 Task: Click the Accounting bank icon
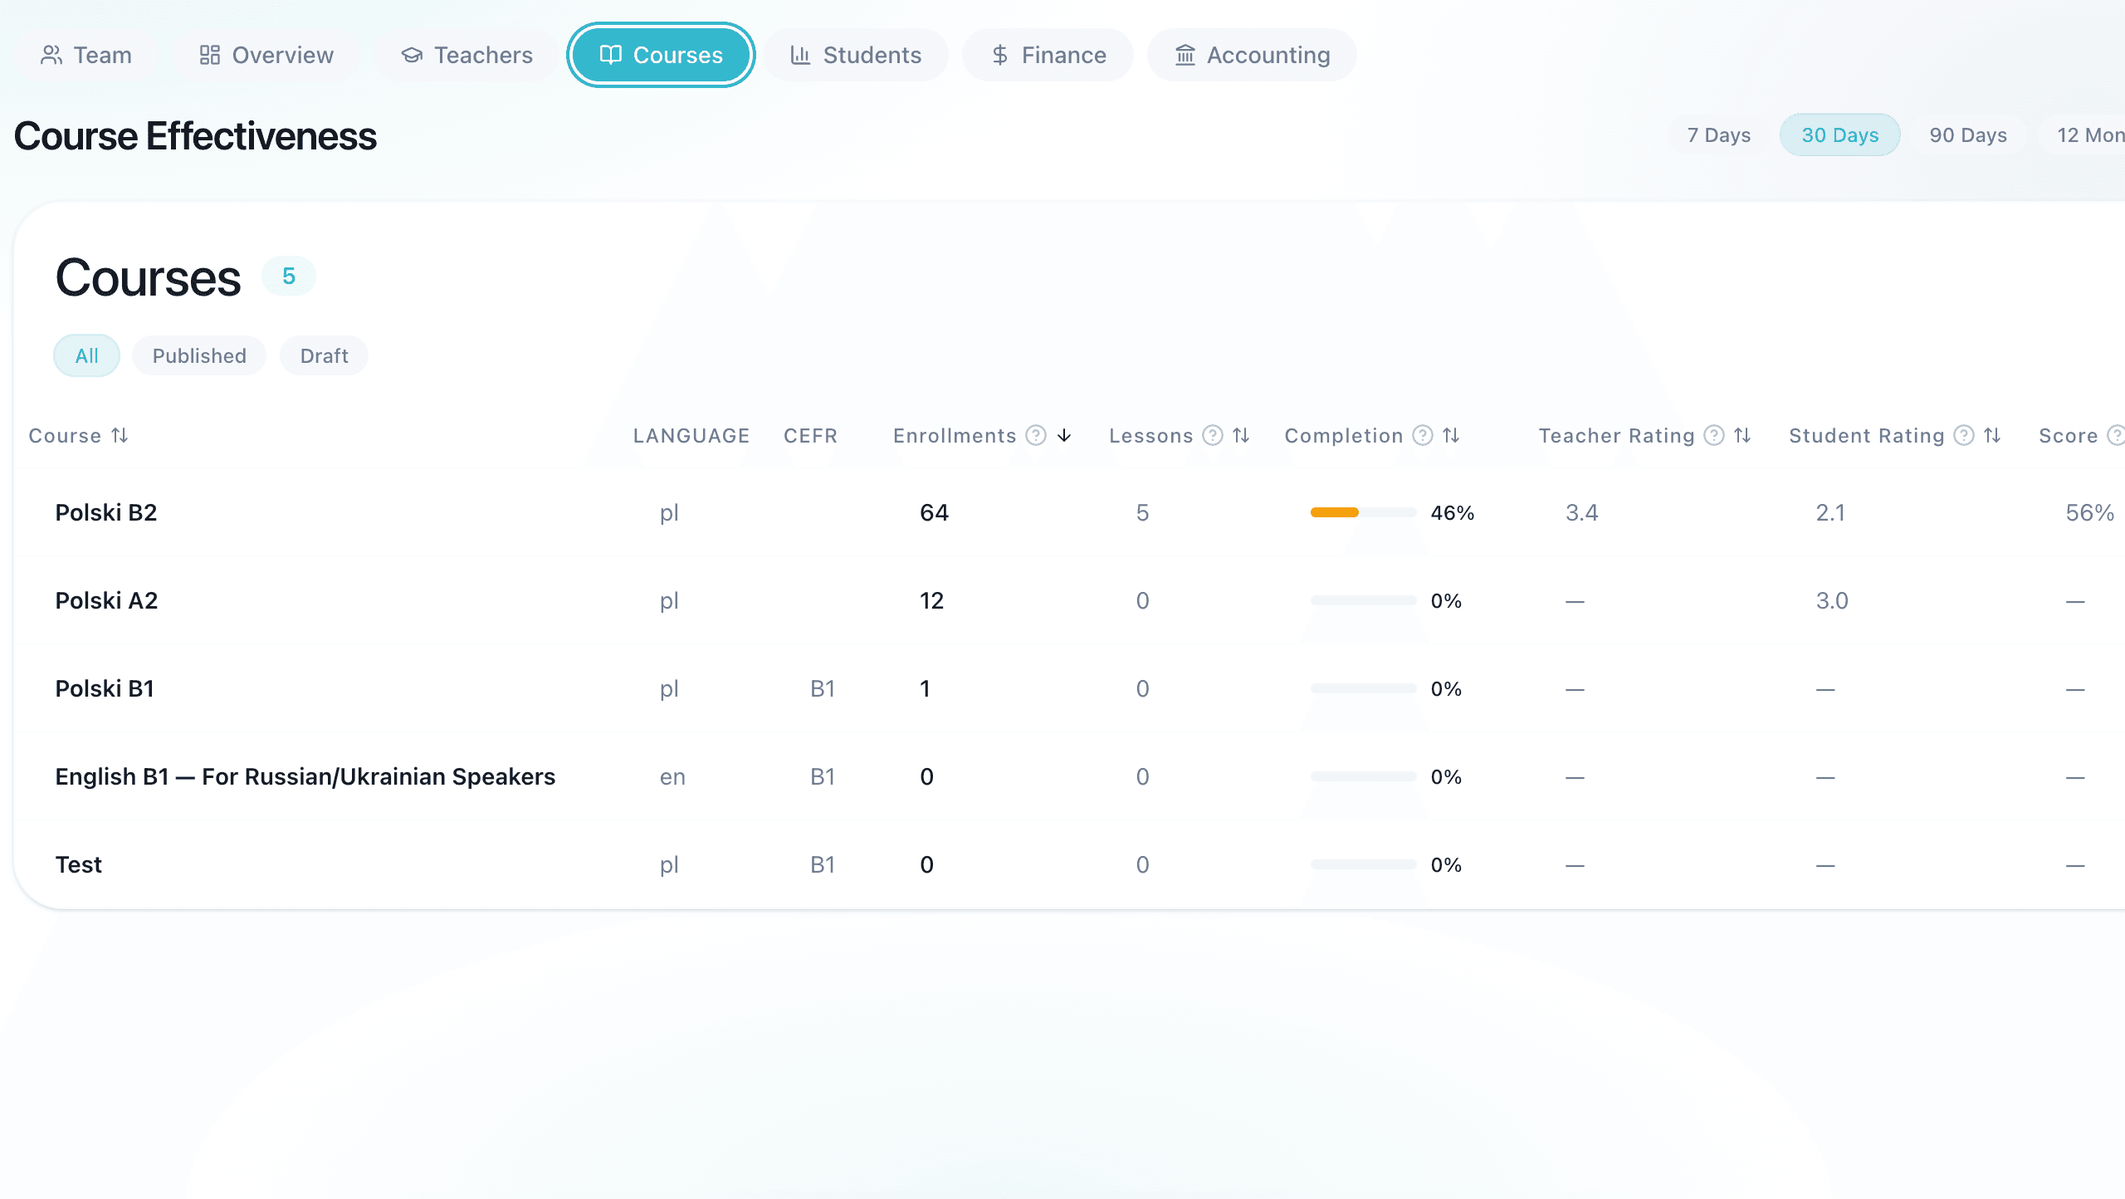point(1185,55)
